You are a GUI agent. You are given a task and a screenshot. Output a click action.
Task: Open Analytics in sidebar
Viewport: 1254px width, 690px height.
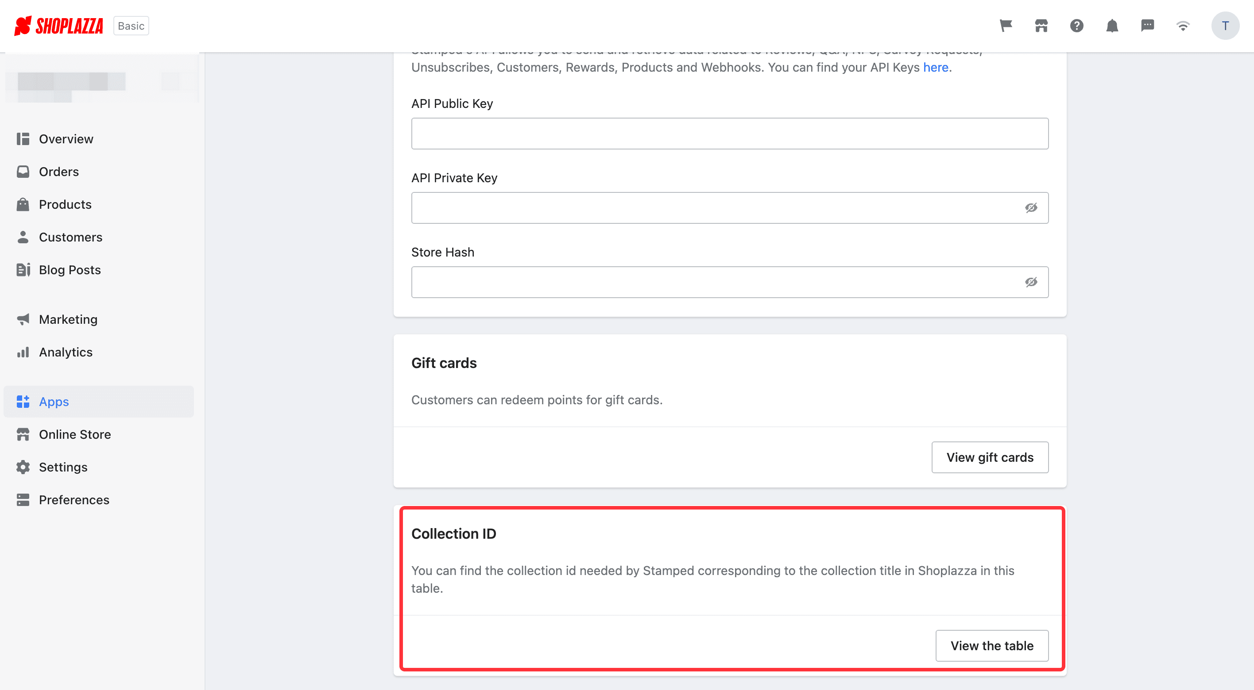tap(99, 352)
